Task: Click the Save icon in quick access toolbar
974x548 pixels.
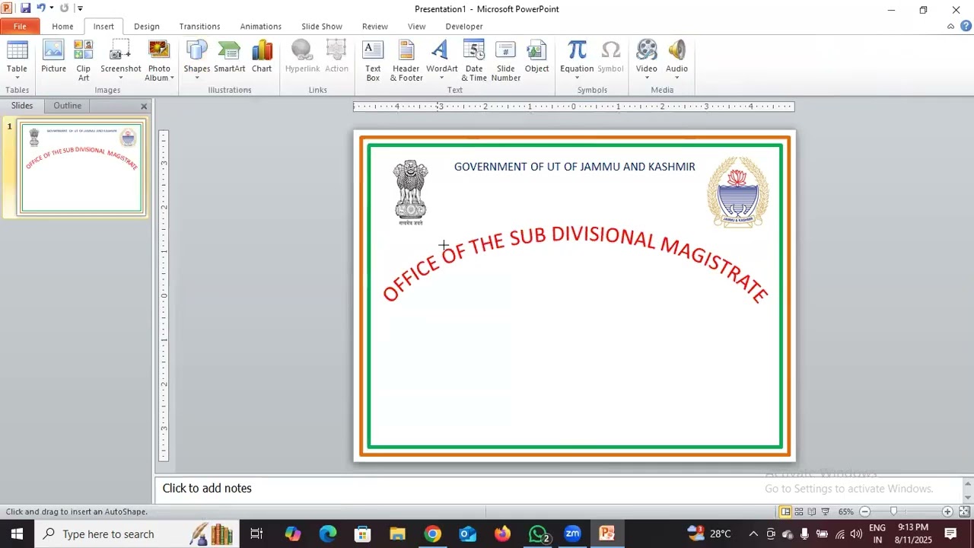Action: point(25,8)
